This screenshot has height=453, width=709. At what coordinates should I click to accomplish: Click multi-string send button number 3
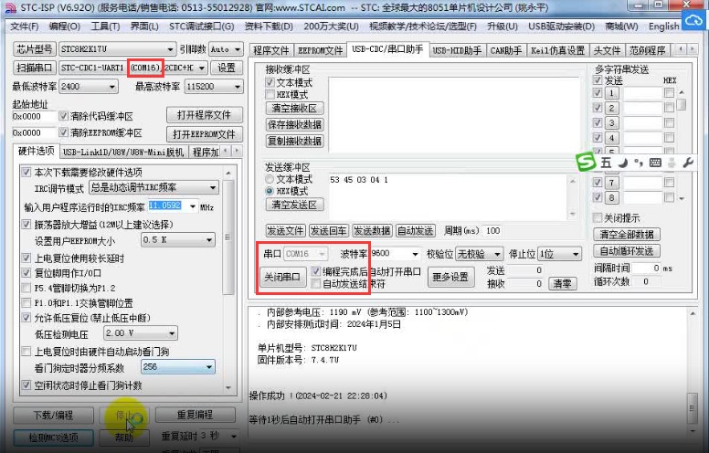tap(611, 123)
